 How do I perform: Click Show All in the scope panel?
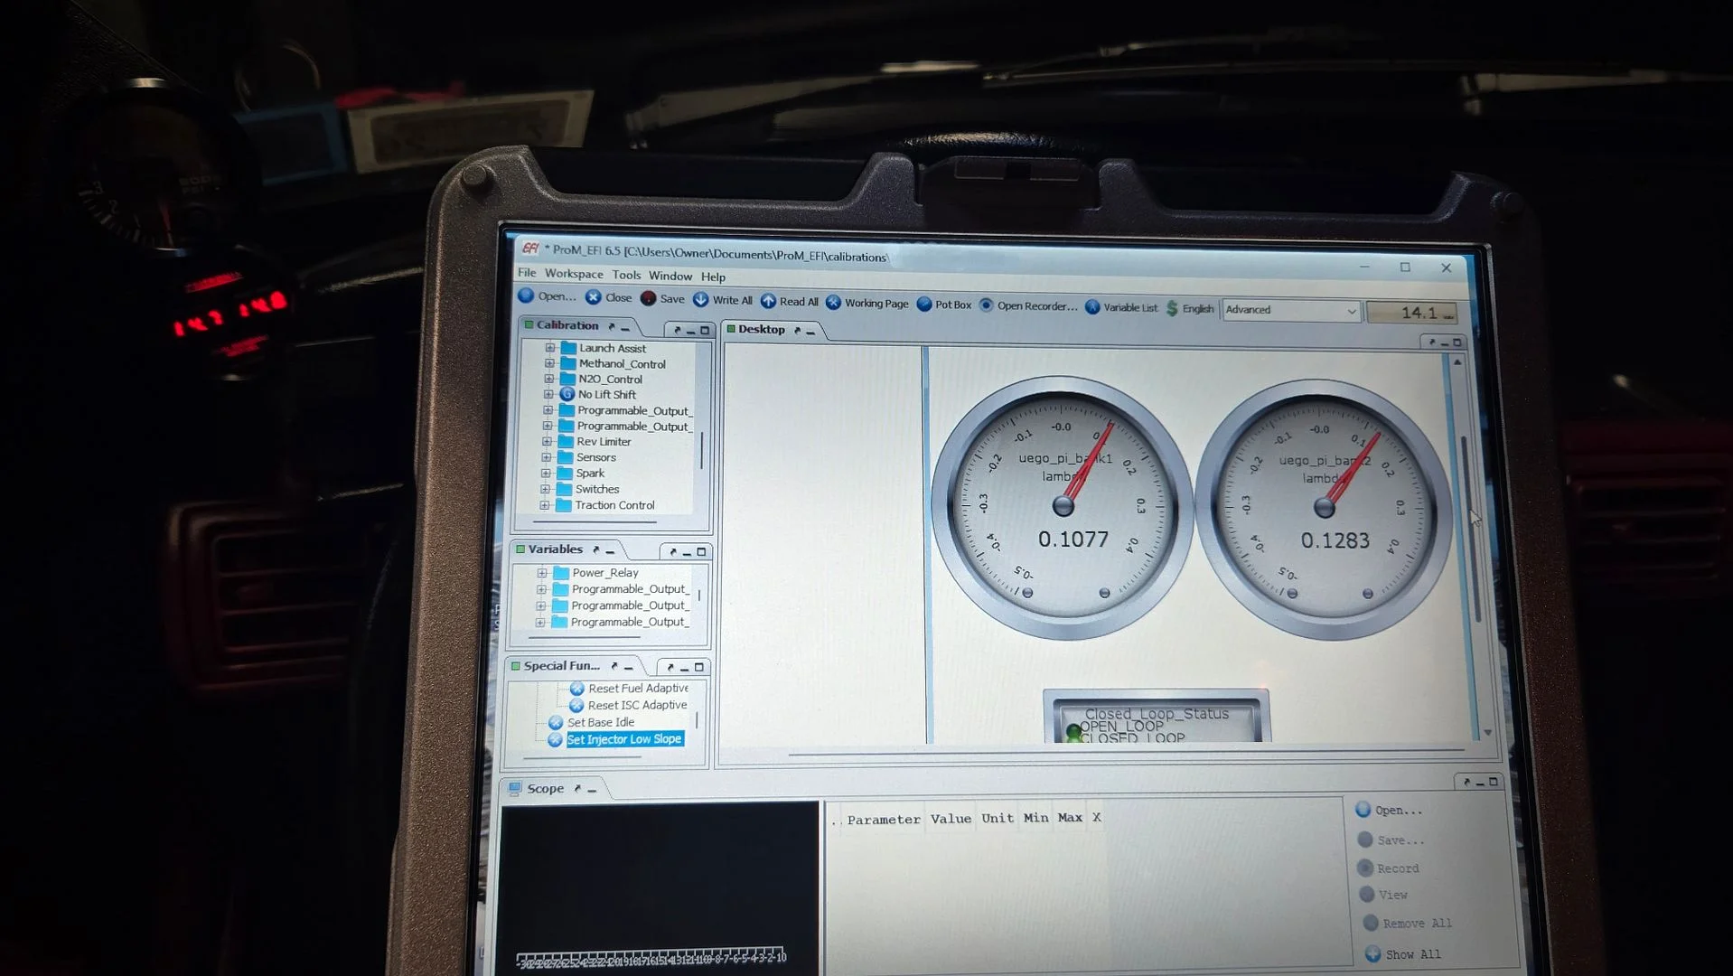[1403, 954]
